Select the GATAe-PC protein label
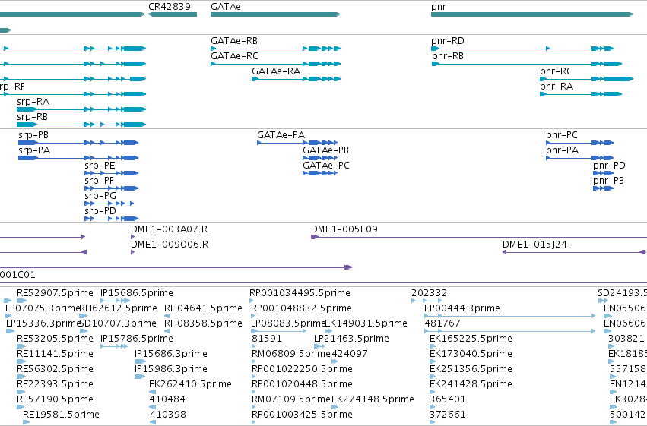Viewport: 647px width, 426px height. click(326, 166)
